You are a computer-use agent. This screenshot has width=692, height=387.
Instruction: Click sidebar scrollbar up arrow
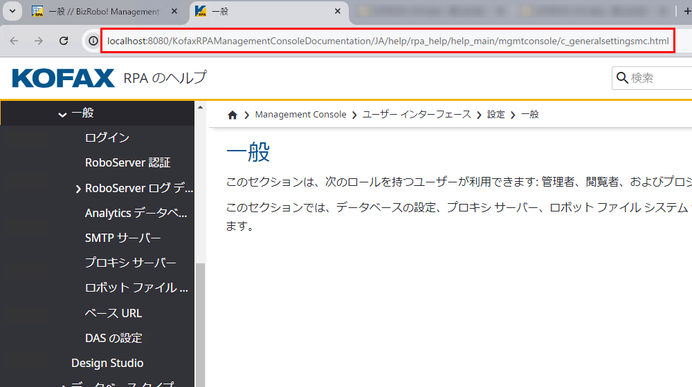pyautogui.click(x=201, y=107)
